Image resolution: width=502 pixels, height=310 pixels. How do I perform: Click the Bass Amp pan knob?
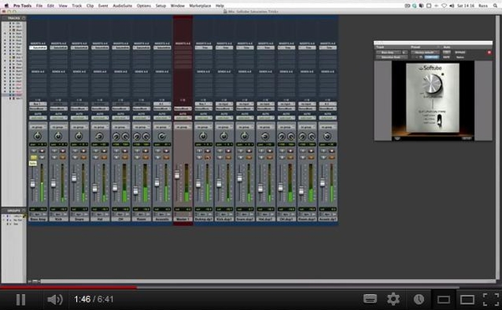coord(38,136)
